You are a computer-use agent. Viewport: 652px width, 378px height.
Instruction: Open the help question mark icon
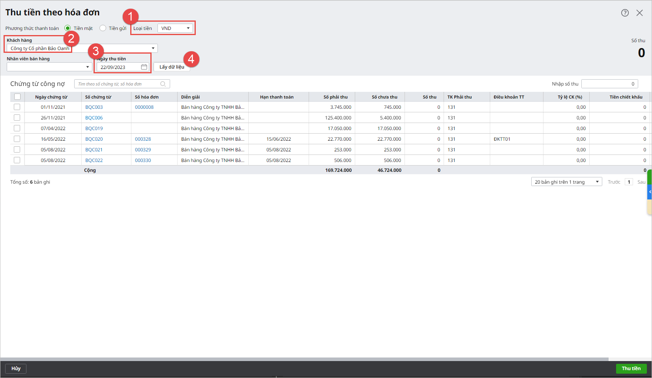click(625, 13)
